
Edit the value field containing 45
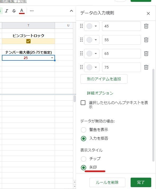click(121, 26)
